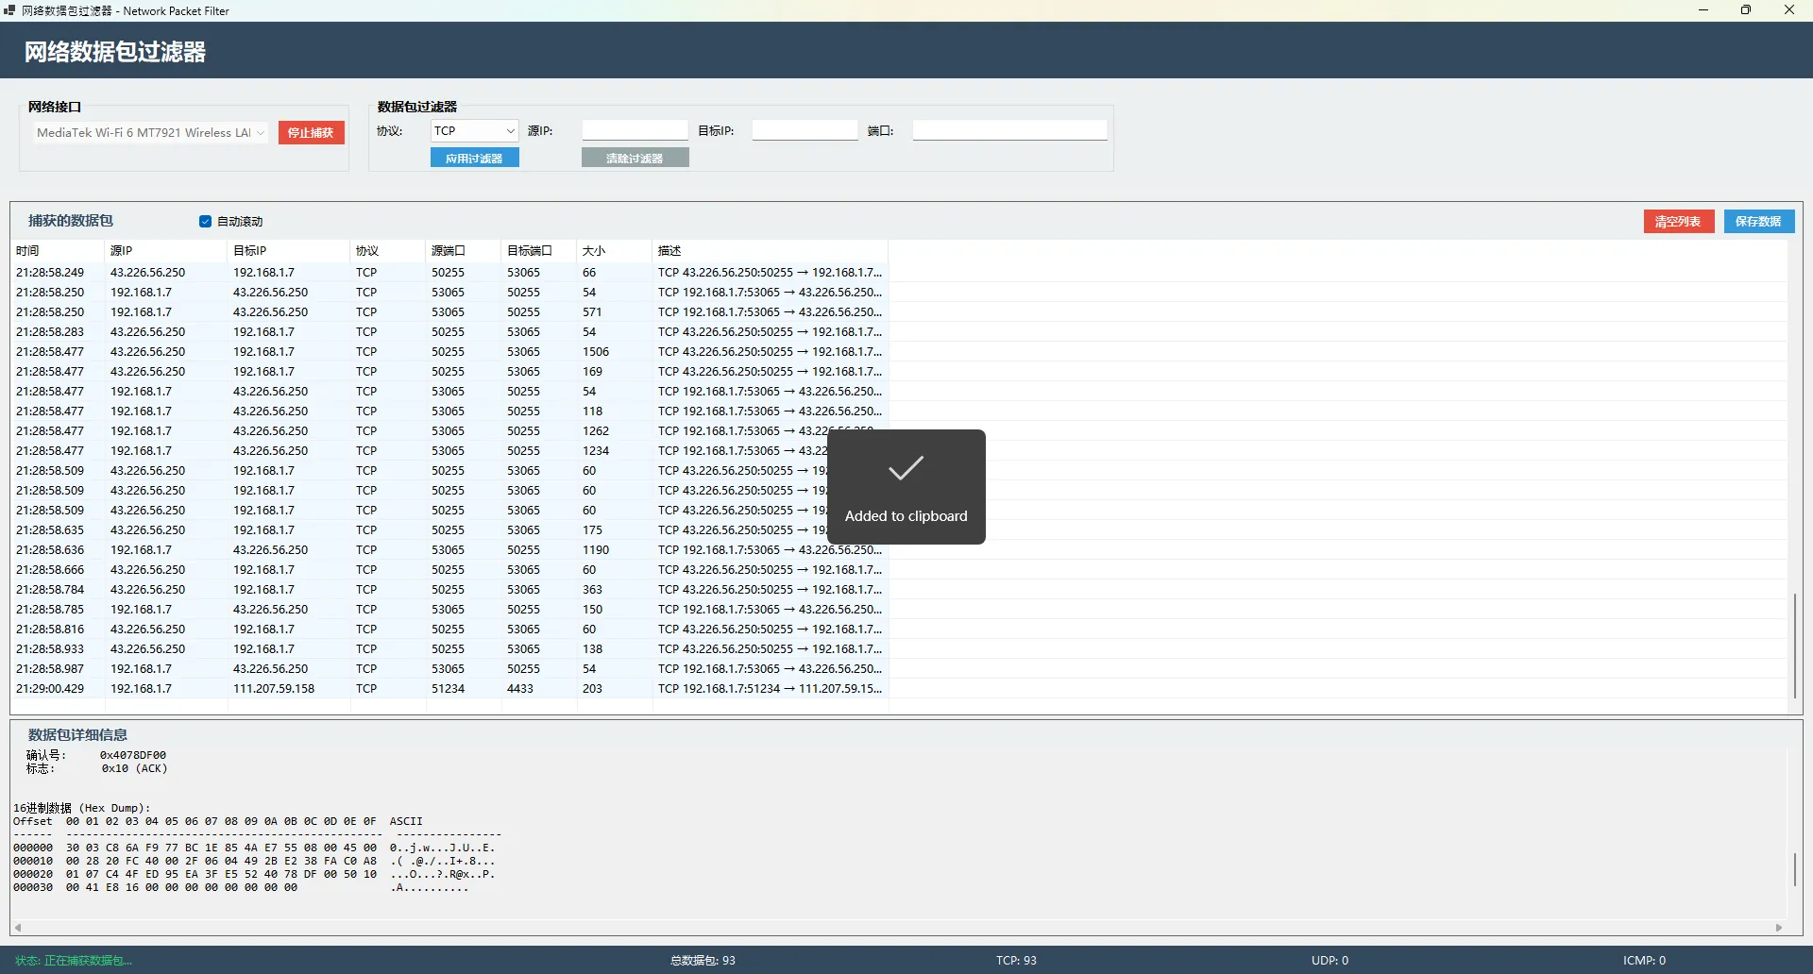This screenshot has width=1813, height=974.
Task: Click the app icon in the title bar
Action: [x=9, y=10]
